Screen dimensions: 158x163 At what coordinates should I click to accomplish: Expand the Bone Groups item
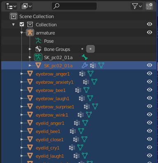click(x=30, y=49)
